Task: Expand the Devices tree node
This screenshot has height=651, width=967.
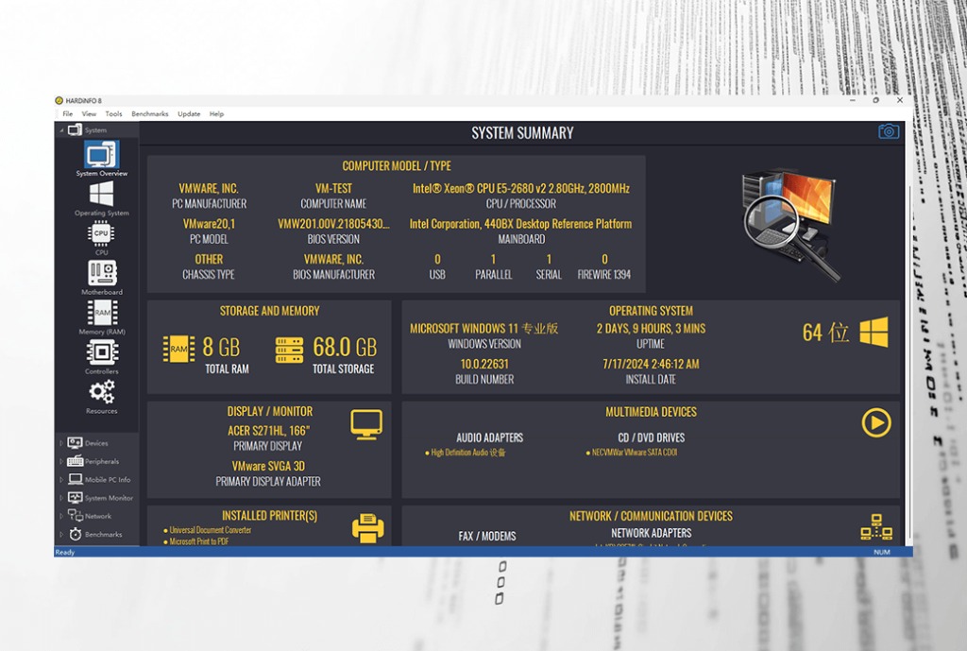Action: (x=61, y=443)
